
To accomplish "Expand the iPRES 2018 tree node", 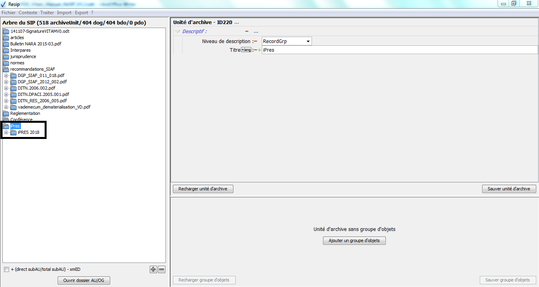I will click(x=6, y=132).
